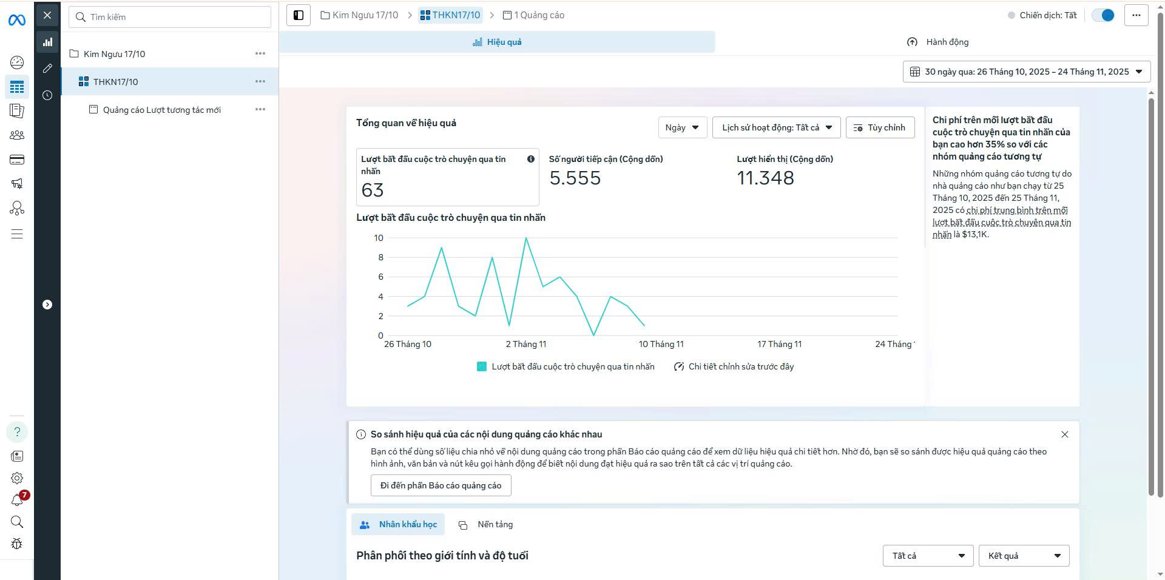Viewport: 1165px width, 580px height.
Task: Focus the Tìm kiếm search field
Action: (176, 17)
